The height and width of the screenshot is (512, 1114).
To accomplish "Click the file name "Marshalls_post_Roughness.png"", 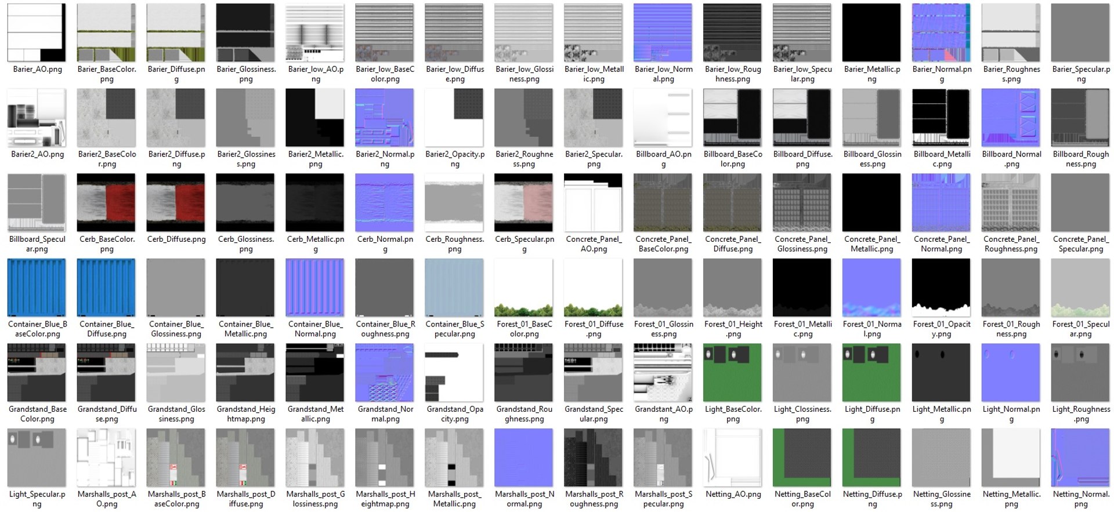I will [594, 499].
